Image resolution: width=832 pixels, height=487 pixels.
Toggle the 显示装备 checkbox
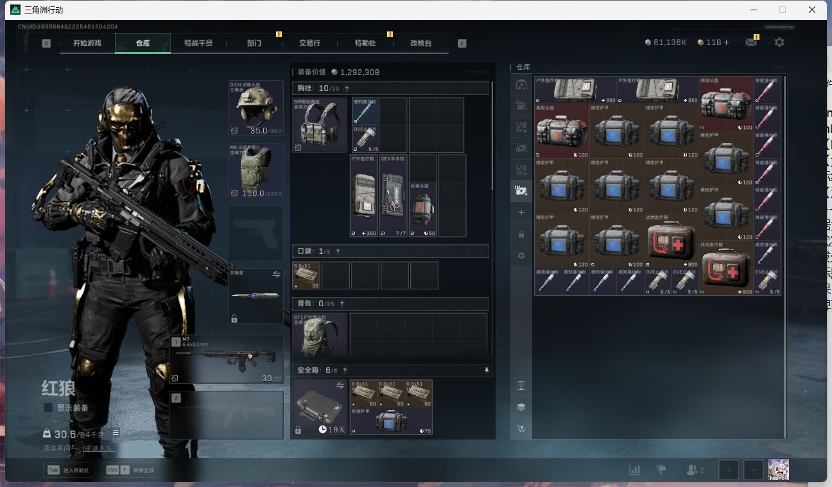click(48, 407)
